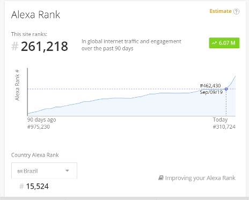Screen dimensions: 249x200
Task: Click the chart data point marker for Sep/09/19
Action: tap(226, 89)
